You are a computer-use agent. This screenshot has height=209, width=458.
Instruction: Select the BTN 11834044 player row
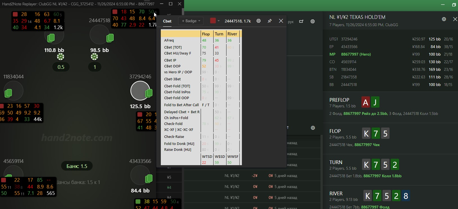[391, 69]
